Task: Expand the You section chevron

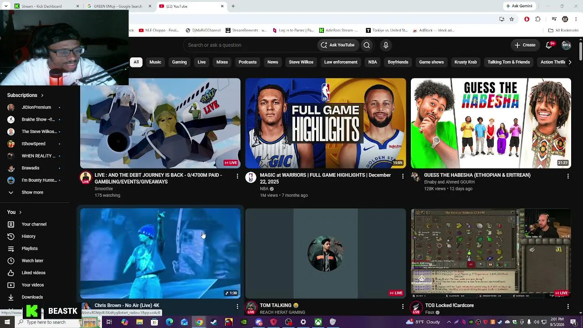Action: click(x=20, y=212)
